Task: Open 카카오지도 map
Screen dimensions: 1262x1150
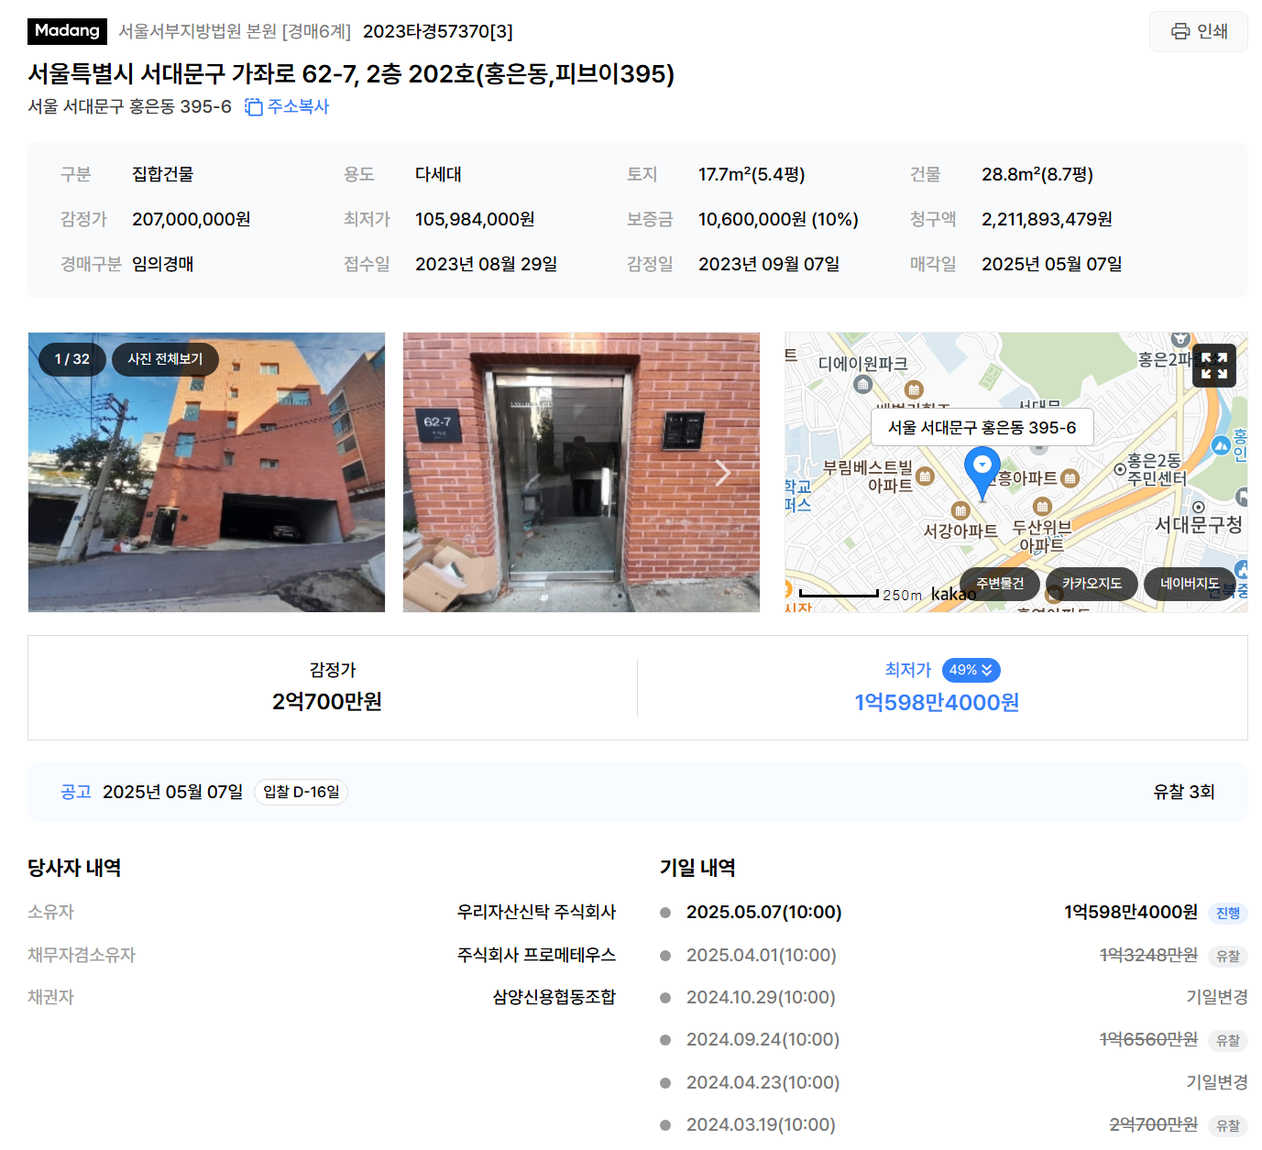Action: point(1092,584)
